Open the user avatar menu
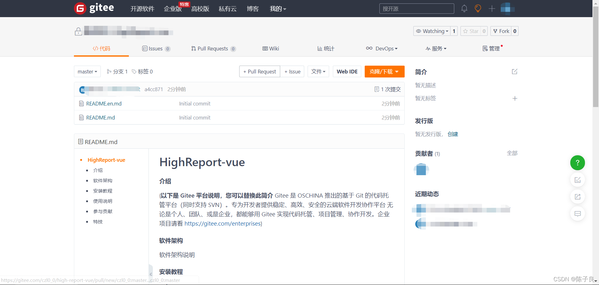Screen dimensions: 599x285 508,8
